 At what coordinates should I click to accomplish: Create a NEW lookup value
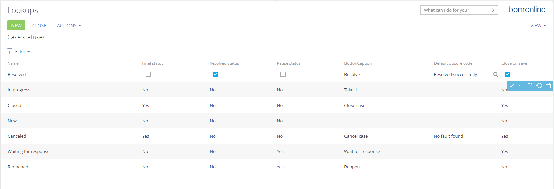coord(16,25)
